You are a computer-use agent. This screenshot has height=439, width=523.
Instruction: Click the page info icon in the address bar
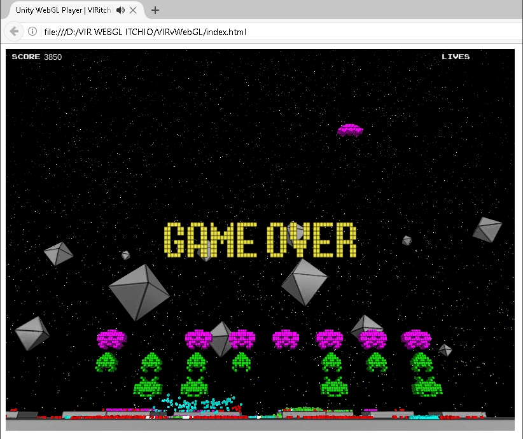32,31
